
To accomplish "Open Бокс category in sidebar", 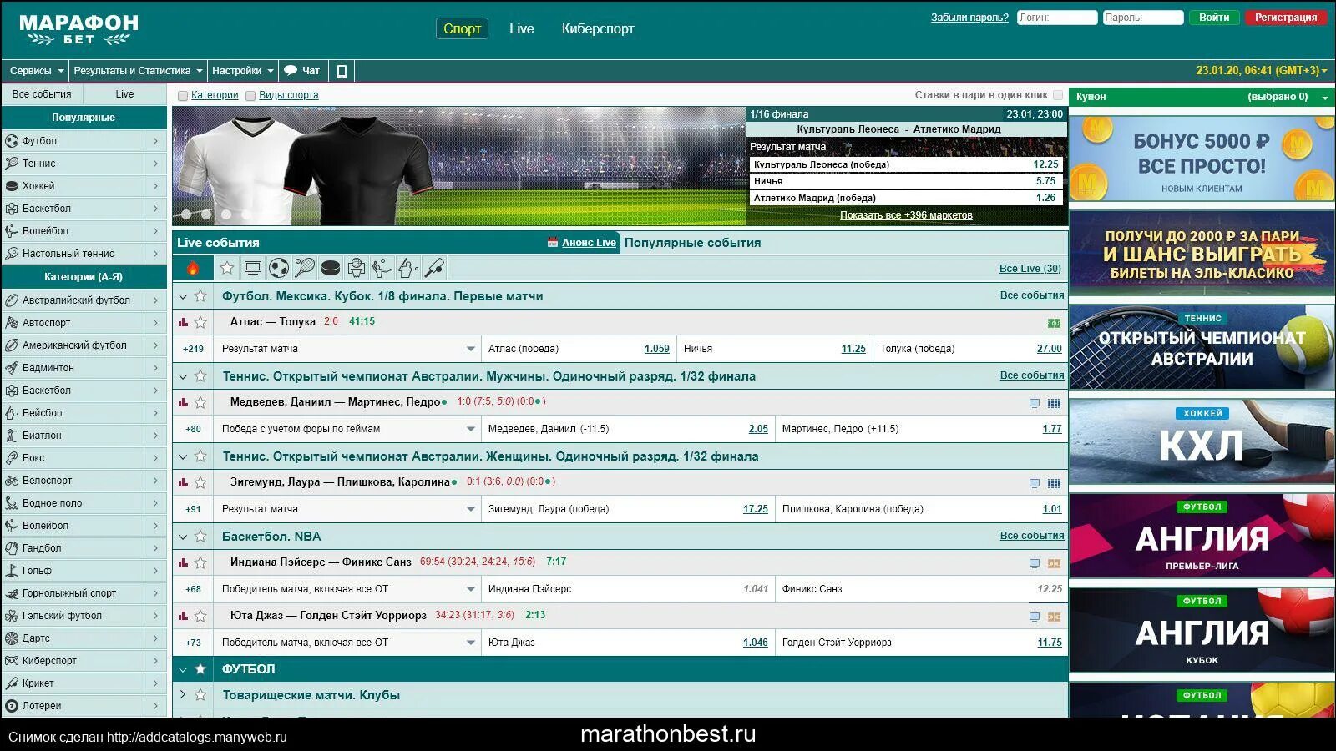I will tap(83, 458).
